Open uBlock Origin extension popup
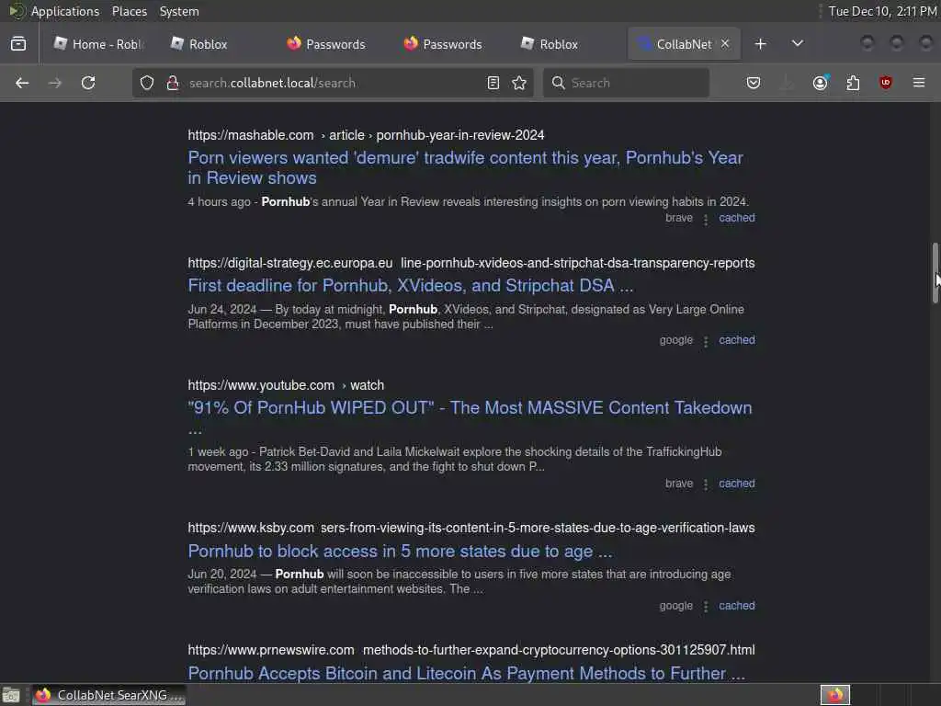 (x=886, y=83)
